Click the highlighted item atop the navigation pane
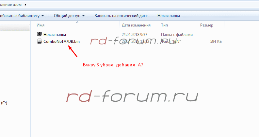 (15, 28)
